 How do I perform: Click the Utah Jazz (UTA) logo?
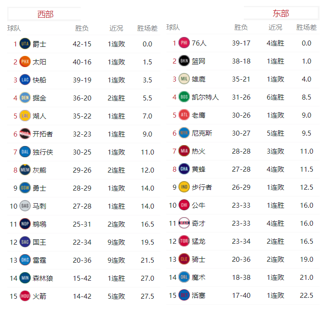(25, 44)
